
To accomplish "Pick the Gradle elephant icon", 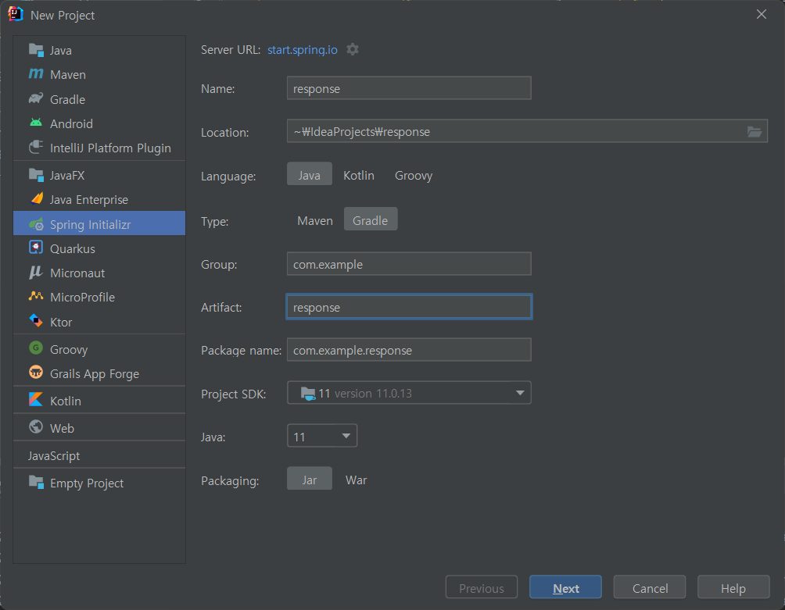I will click(36, 98).
